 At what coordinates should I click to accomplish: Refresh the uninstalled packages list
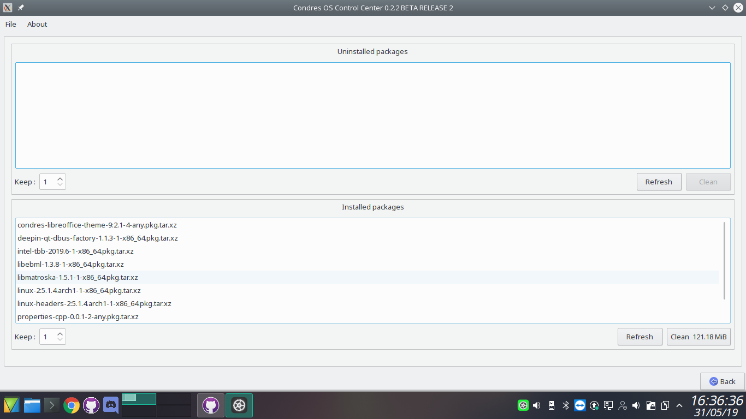(659, 182)
